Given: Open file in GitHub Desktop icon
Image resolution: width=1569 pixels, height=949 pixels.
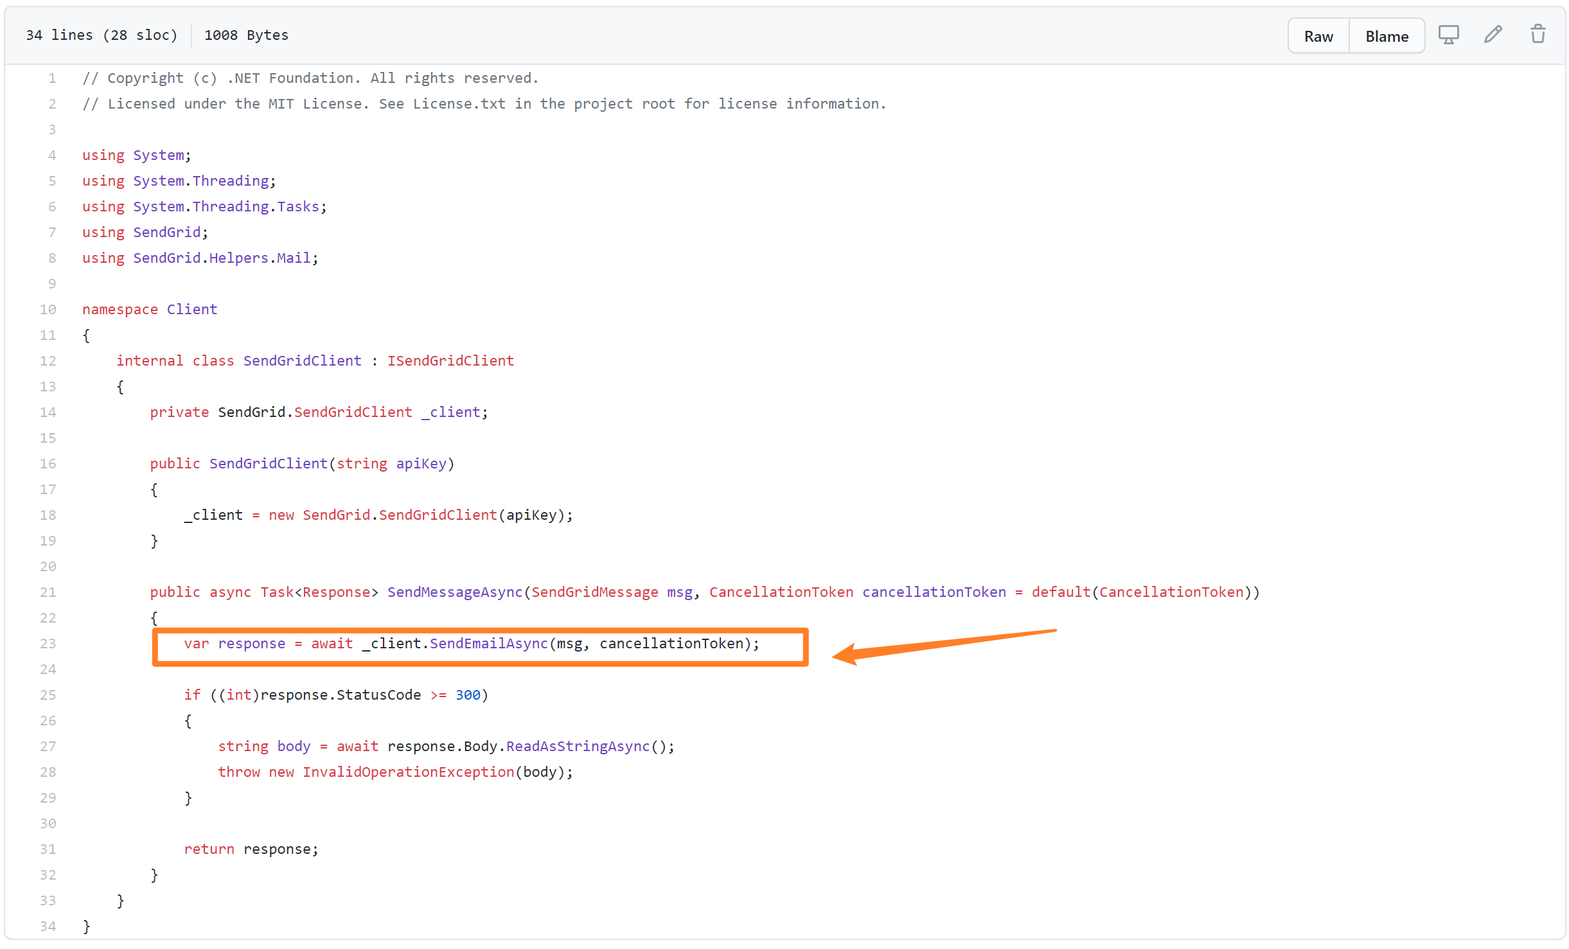Looking at the screenshot, I should [1448, 35].
